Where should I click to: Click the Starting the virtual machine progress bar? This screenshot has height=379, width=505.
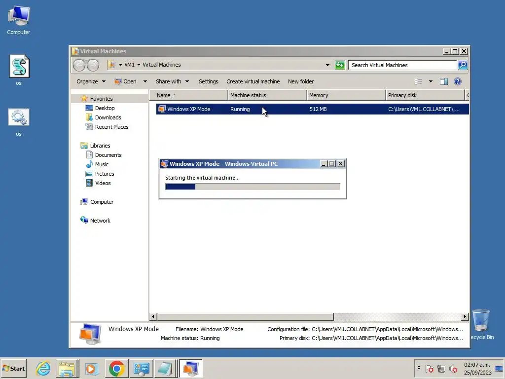[x=253, y=187]
